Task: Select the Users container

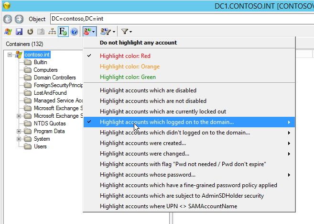Action: [40, 146]
